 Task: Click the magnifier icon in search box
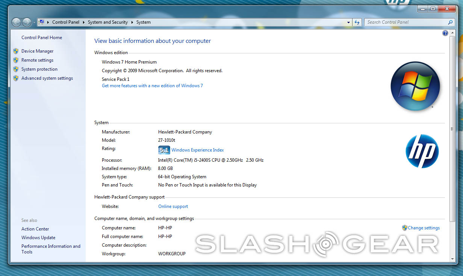451,22
